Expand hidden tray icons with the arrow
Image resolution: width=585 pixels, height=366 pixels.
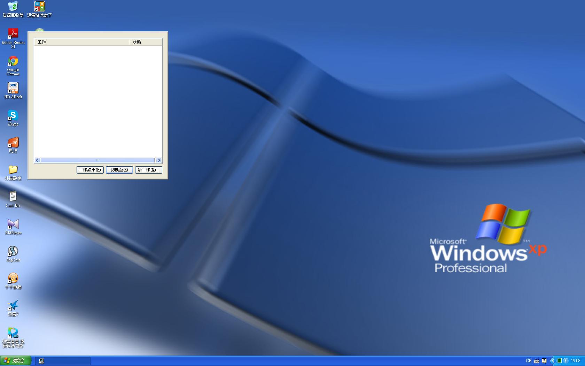pyautogui.click(x=552, y=361)
